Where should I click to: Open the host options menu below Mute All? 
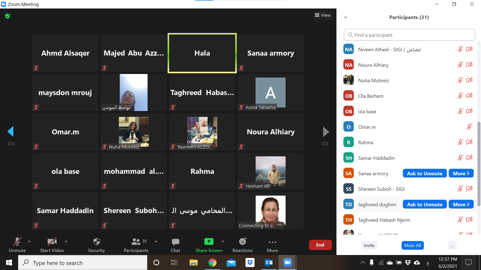tap(452, 245)
